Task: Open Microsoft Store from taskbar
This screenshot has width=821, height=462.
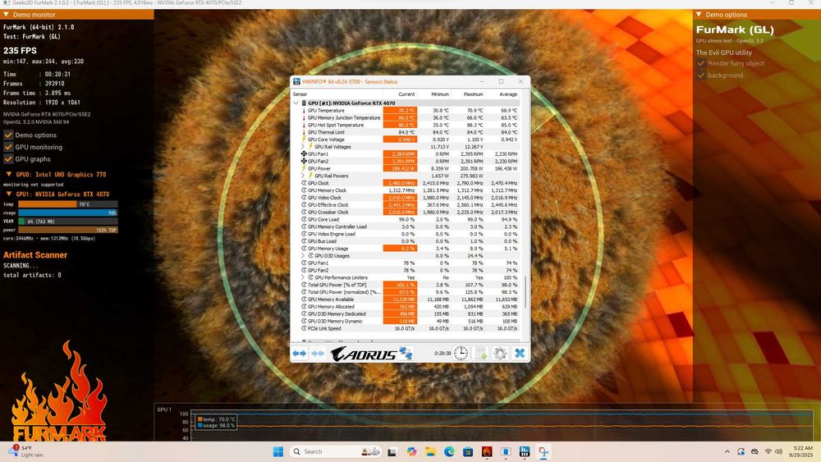Action: 468,451
